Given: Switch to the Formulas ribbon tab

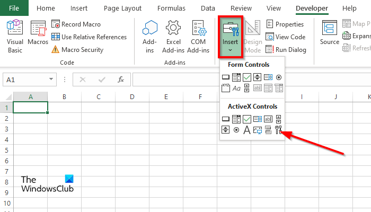Looking at the screenshot, I should tap(171, 8).
